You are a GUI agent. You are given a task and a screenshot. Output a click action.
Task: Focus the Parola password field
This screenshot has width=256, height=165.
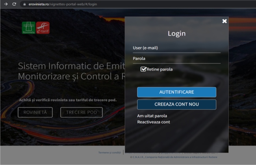click(176, 59)
